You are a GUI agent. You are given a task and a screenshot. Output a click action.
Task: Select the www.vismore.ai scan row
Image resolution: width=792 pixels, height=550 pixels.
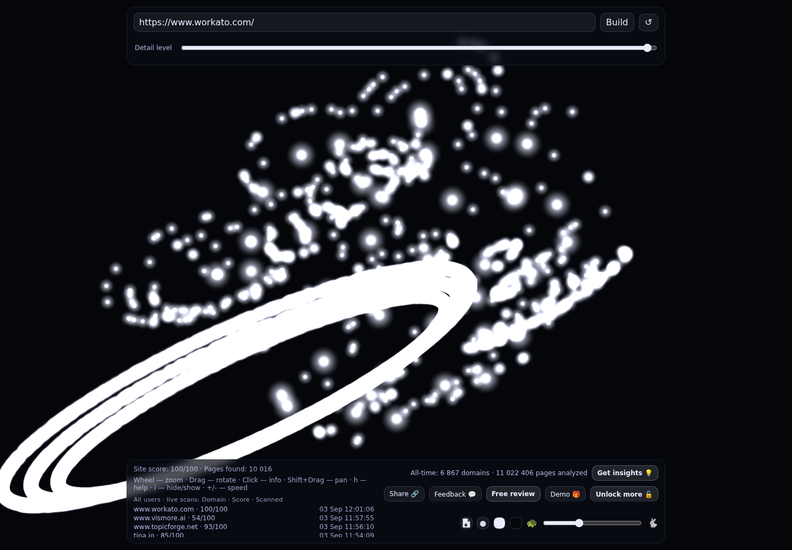[x=254, y=518]
